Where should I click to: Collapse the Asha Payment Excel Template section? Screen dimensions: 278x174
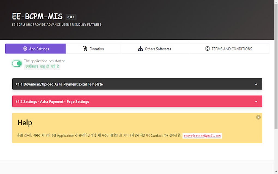[256, 84]
